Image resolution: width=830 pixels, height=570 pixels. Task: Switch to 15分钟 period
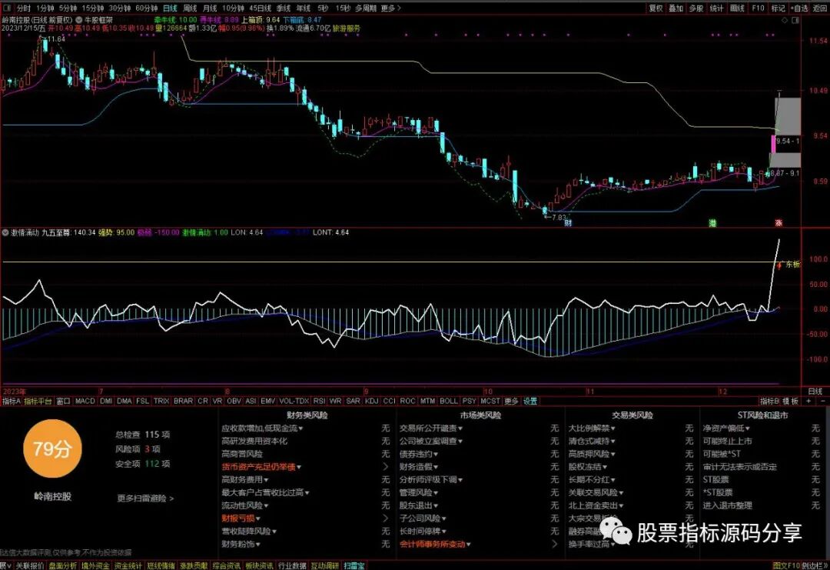click(93, 8)
